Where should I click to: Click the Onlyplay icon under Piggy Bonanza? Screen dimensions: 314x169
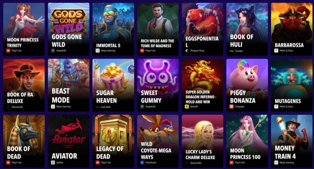[231, 107]
